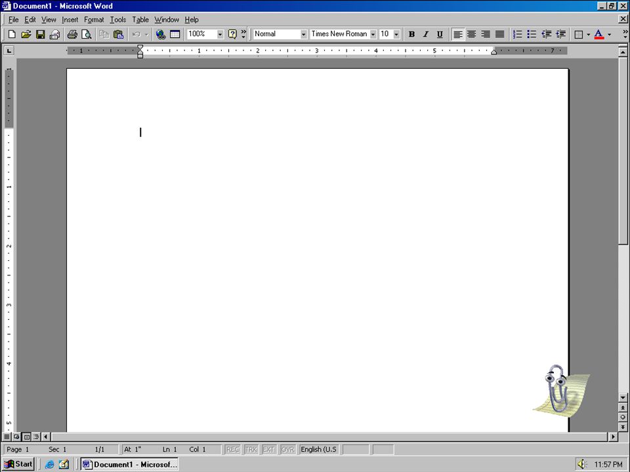630x472 pixels.
Task: Toggle Italic formatting
Action: click(425, 34)
